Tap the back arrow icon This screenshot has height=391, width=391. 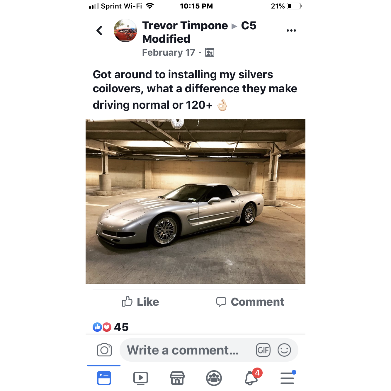100,30
